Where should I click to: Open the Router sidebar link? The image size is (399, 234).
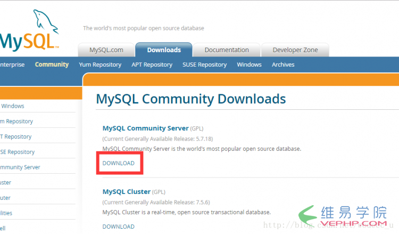5,198
